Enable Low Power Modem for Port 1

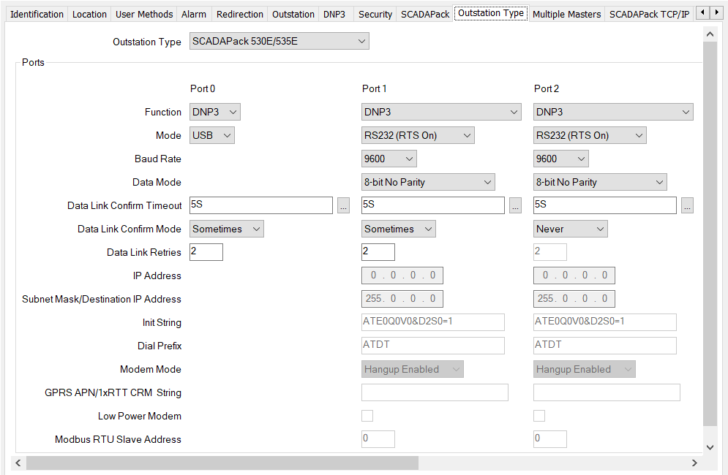pos(367,415)
